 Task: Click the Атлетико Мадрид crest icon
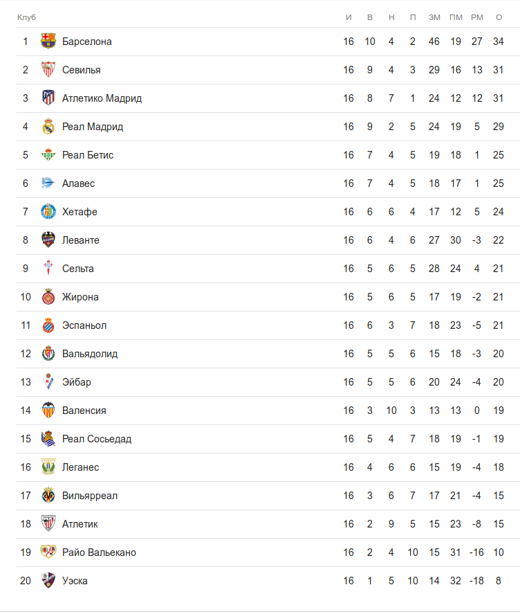(48, 98)
